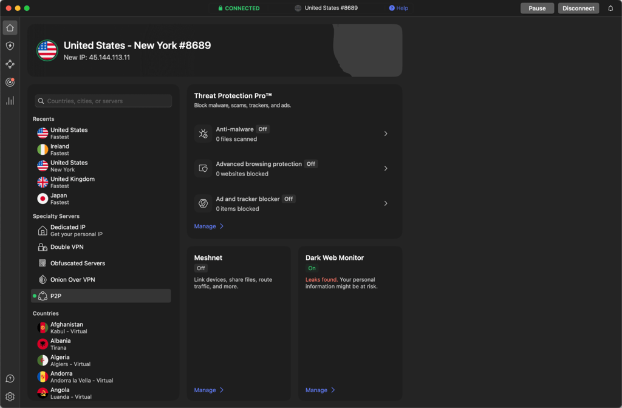Click Ad and tracker blocker icon

tap(203, 203)
